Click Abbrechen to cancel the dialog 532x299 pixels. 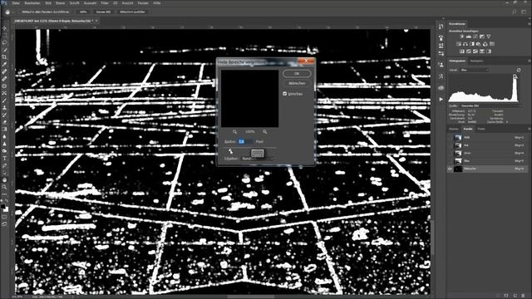(297, 83)
